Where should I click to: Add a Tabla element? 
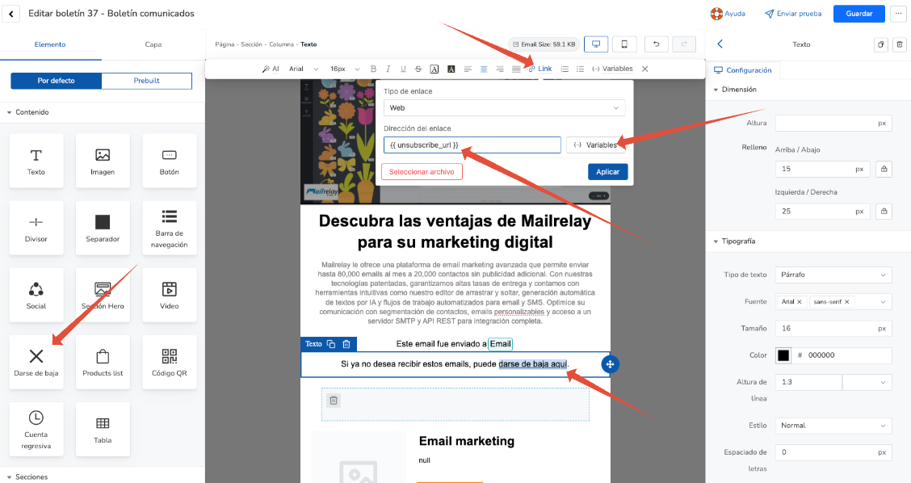103,430
